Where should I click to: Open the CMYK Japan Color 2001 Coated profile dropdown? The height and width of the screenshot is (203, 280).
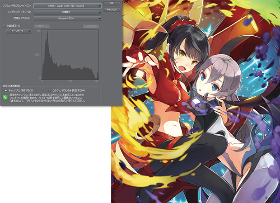click(x=67, y=6)
